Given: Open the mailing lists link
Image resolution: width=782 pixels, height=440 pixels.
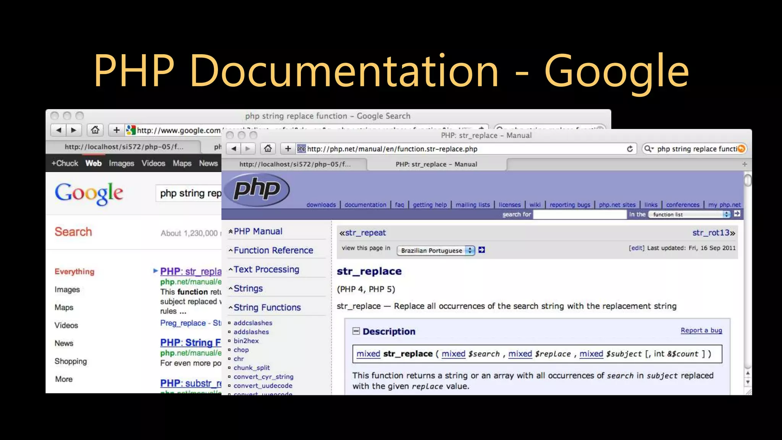Looking at the screenshot, I should tap(473, 205).
